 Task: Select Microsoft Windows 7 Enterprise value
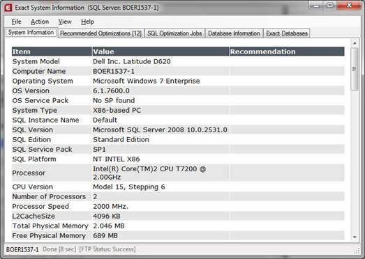(147, 81)
